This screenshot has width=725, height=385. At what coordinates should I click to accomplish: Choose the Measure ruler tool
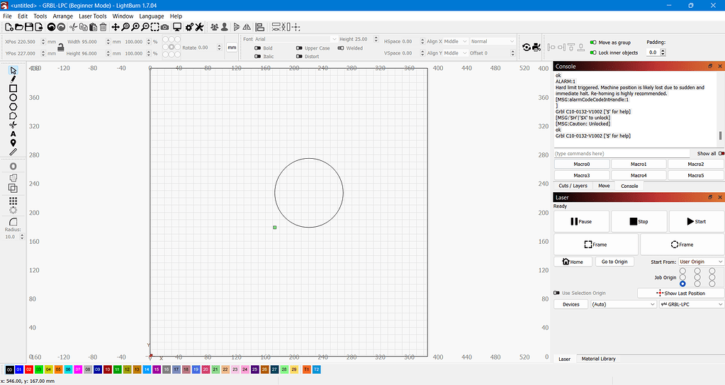click(x=13, y=152)
